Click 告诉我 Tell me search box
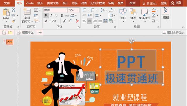This screenshot has height=106, width=187. click(150, 3)
